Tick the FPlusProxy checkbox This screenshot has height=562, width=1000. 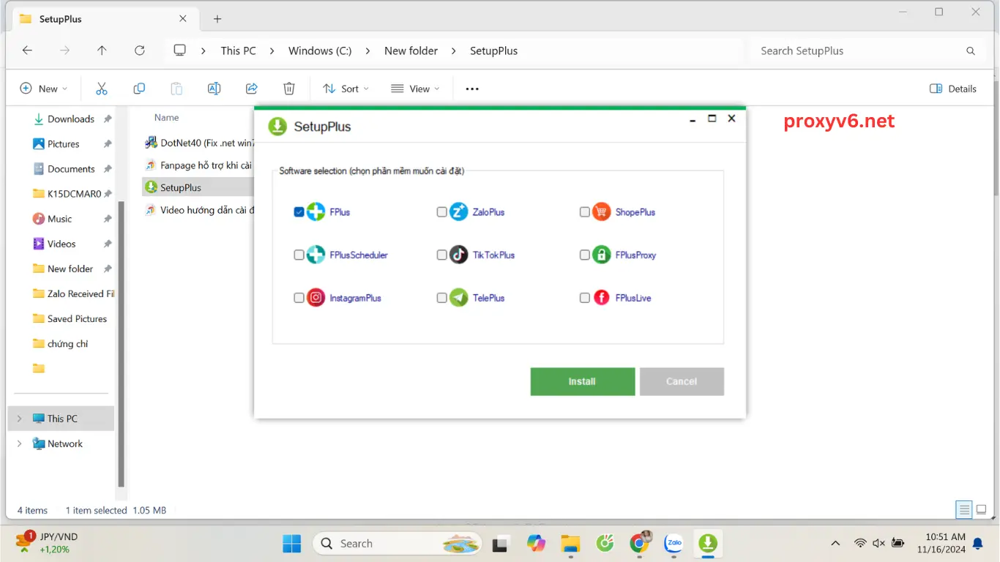[584, 255]
